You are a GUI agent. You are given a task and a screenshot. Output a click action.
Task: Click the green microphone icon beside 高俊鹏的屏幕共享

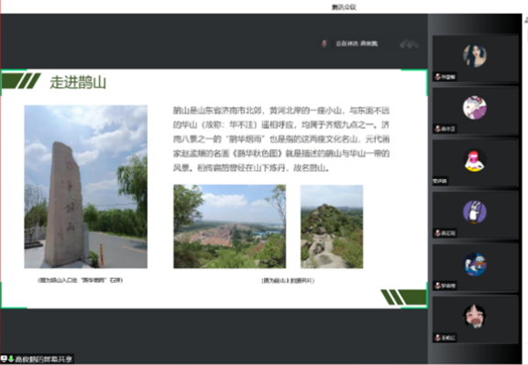point(11,359)
